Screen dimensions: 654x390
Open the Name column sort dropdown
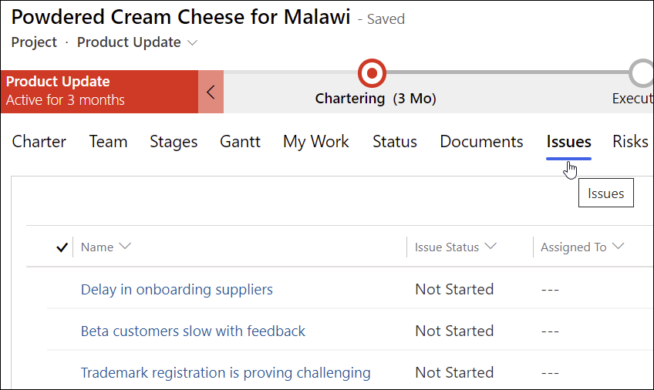click(x=125, y=247)
